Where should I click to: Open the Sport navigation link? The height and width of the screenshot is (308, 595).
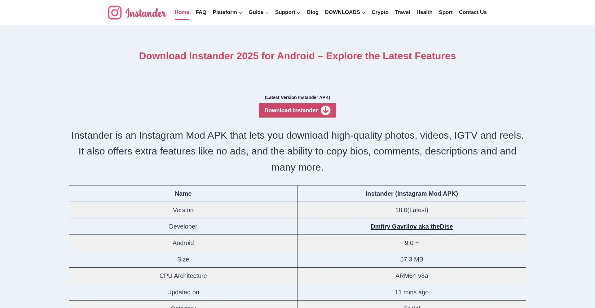coord(446,12)
